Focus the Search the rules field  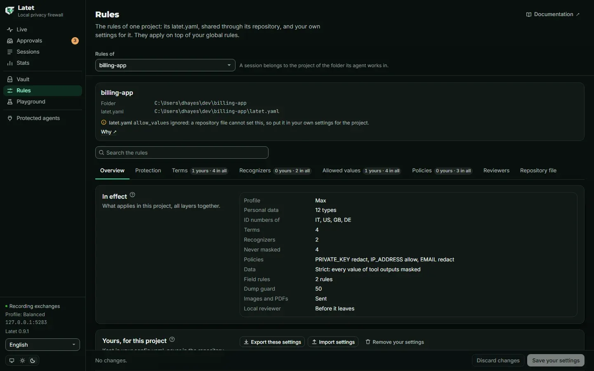click(x=182, y=153)
